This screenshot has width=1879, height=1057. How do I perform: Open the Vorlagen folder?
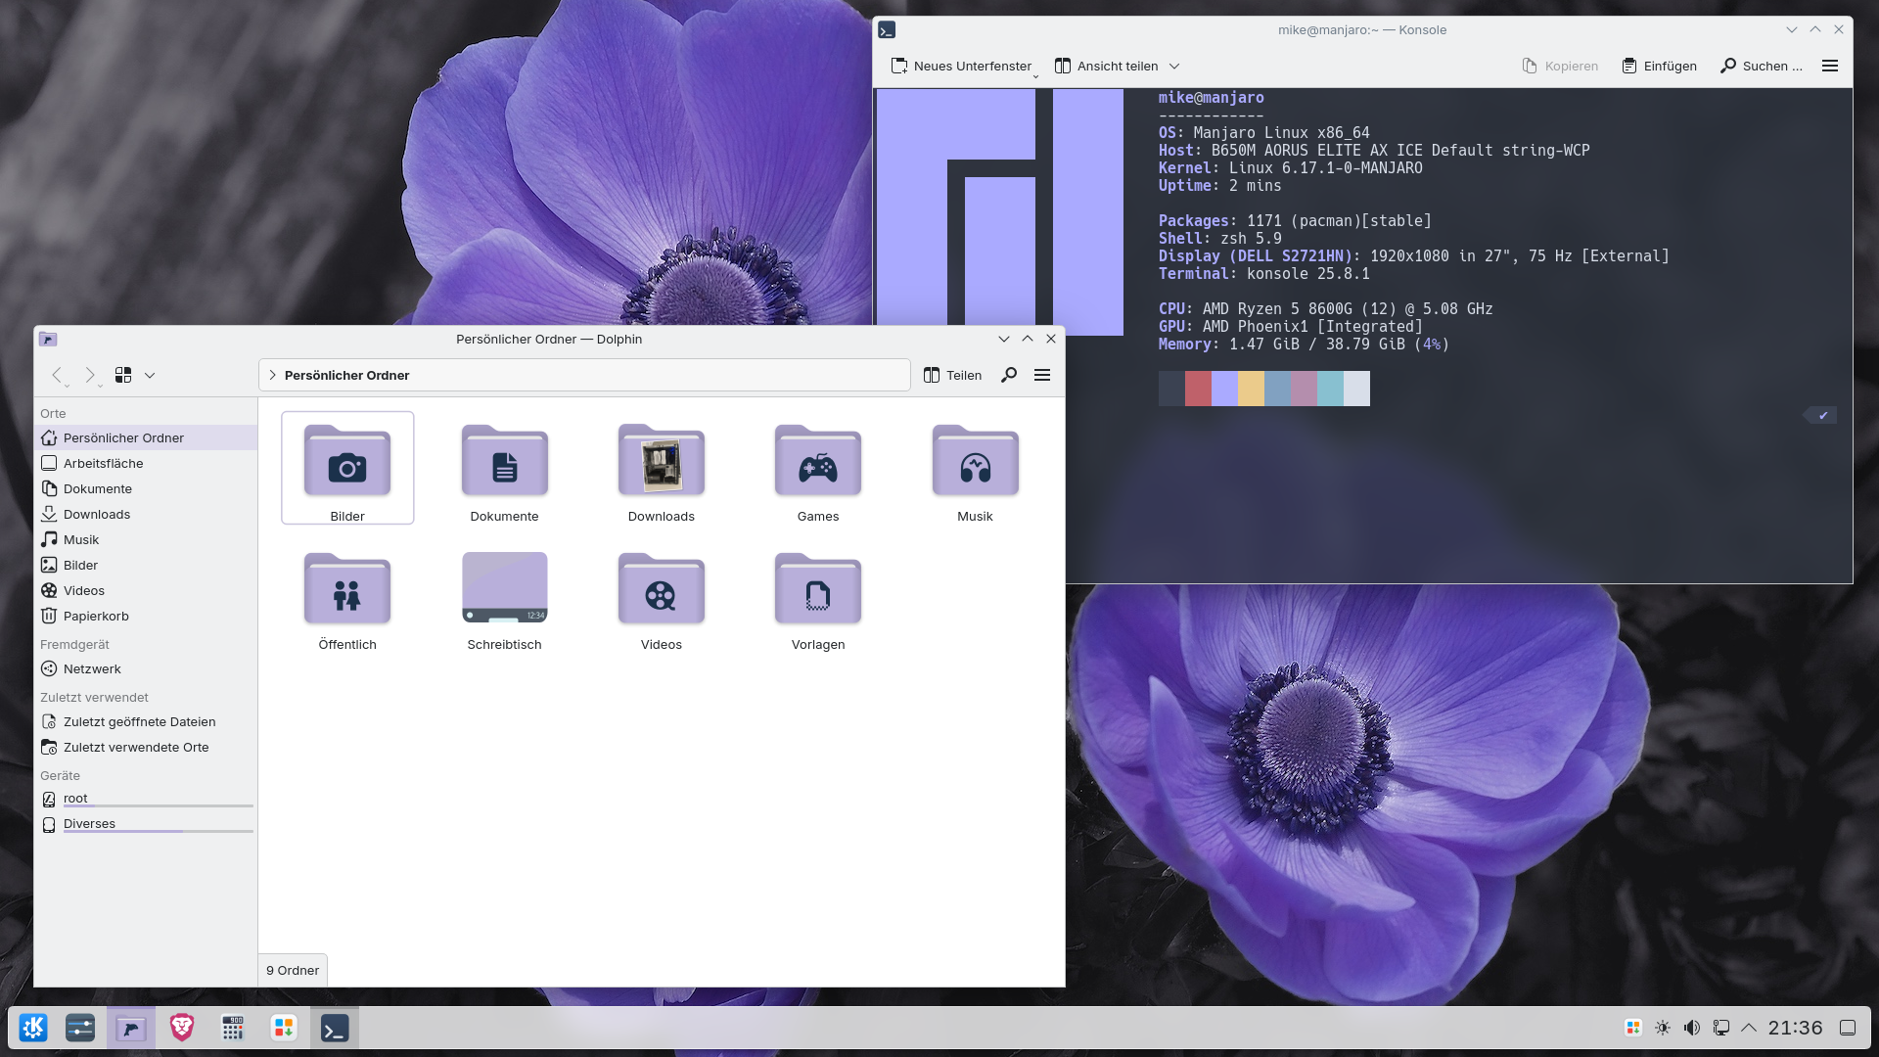coord(818,591)
